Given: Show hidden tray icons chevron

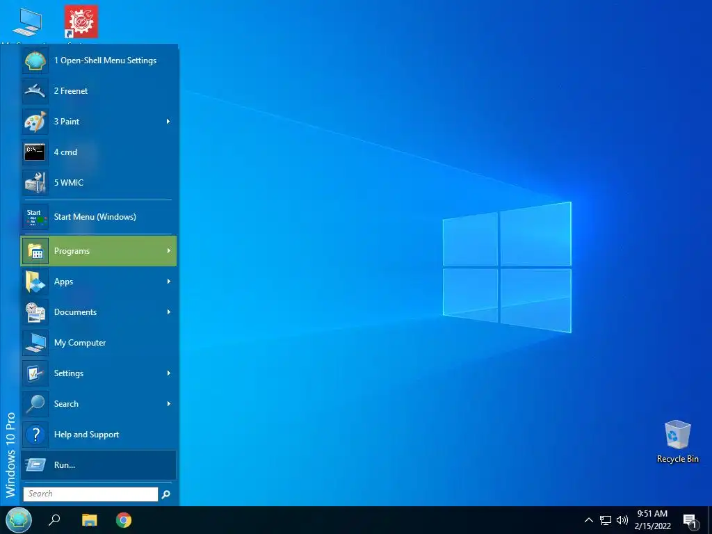Looking at the screenshot, I should click(588, 520).
